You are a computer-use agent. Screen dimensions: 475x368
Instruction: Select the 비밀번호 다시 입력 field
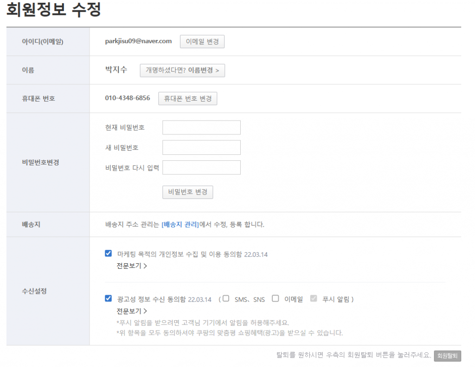[x=201, y=167]
